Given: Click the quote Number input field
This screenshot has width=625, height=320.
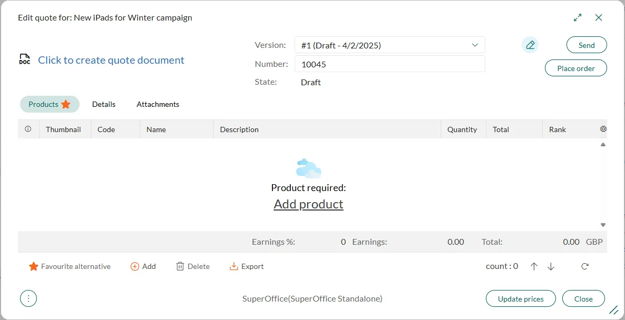Looking at the screenshot, I should [x=389, y=64].
